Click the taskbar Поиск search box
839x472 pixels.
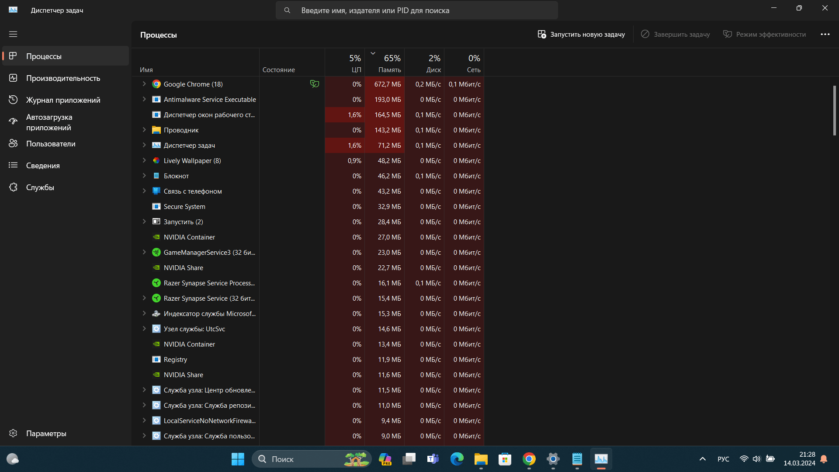tap(312, 459)
